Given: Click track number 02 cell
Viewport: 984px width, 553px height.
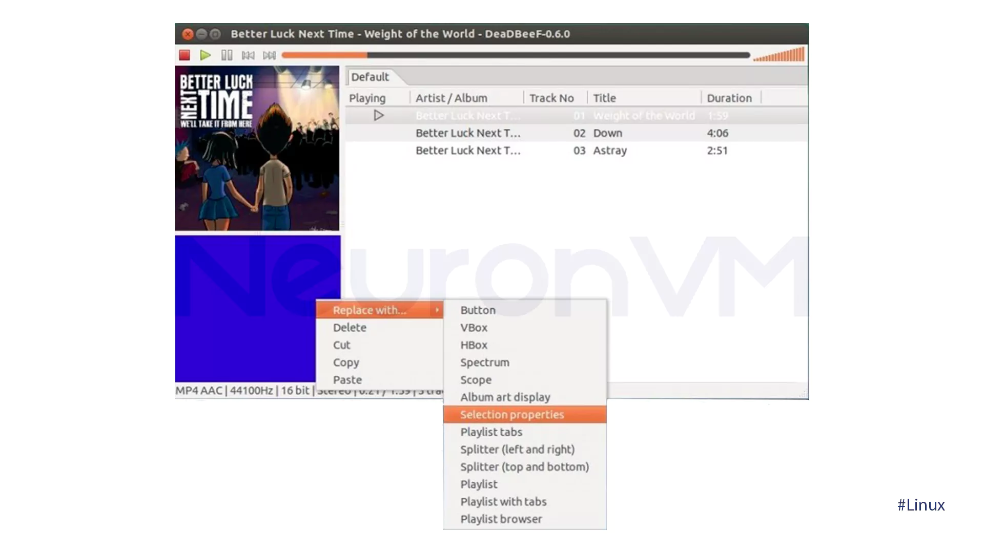Looking at the screenshot, I should pyautogui.click(x=579, y=133).
